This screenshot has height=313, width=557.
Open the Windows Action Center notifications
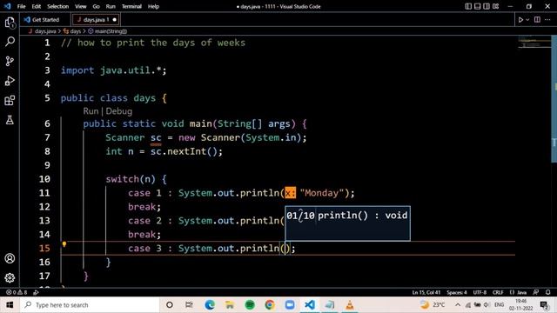click(545, 305)
